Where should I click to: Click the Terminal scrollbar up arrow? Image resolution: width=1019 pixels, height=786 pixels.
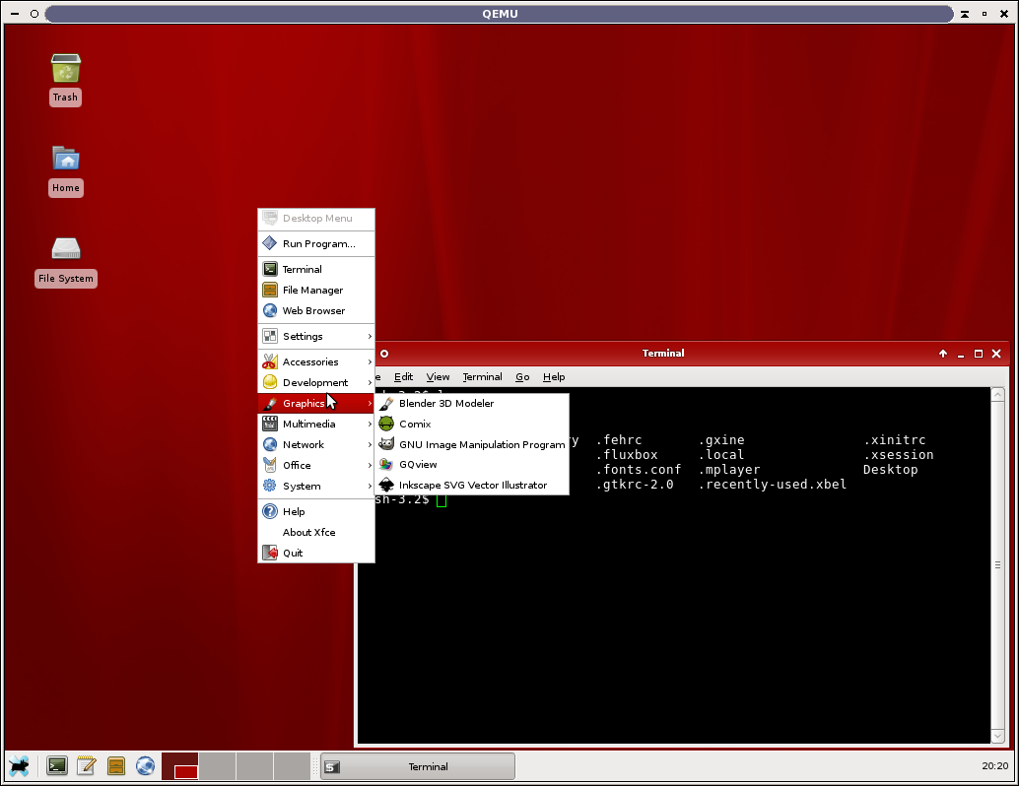coord(997,394)
